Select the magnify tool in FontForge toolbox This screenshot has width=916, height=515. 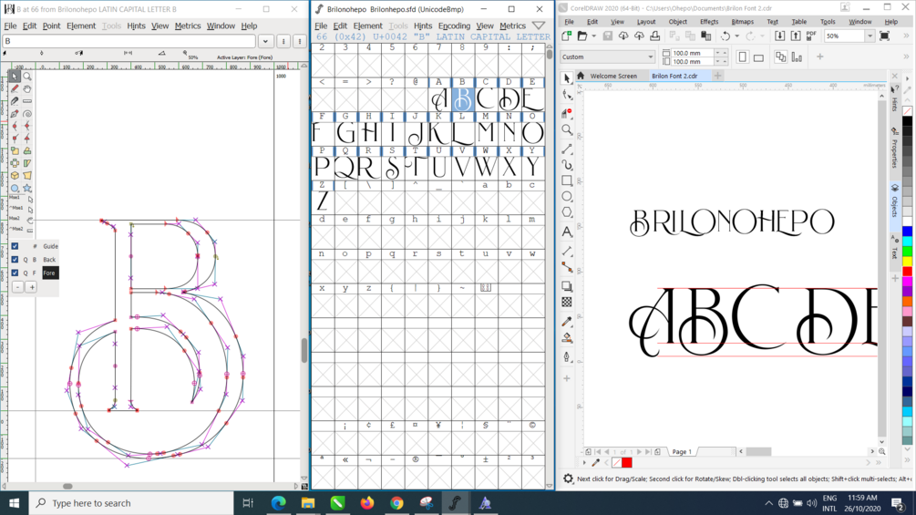click(x=27, y=77)
